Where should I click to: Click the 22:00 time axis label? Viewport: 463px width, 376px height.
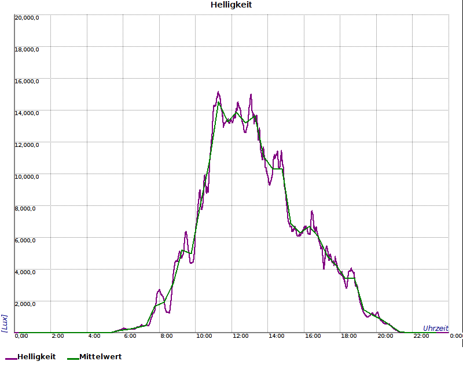(x=421, y=336)
